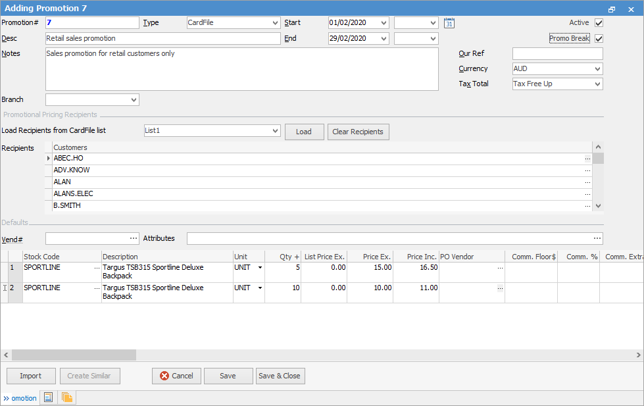Open the Tax Total dropdown showing Tax Free Up

point(597,84)
